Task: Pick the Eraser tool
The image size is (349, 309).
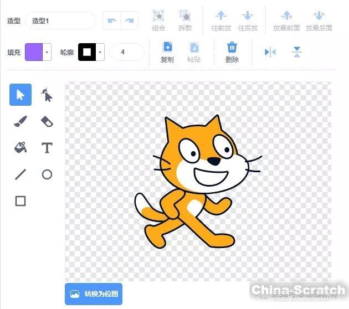Action: [x=47, y=122]
